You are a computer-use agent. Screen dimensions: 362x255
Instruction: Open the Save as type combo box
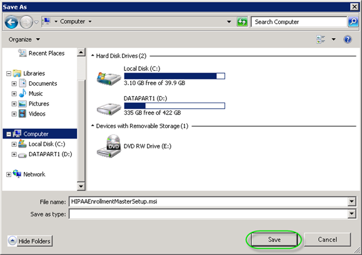(x=213, y=214)
